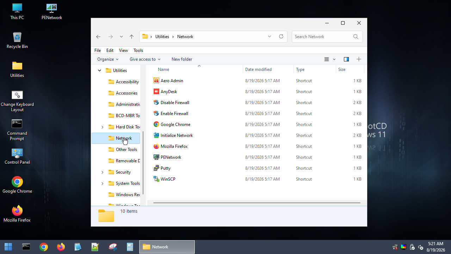Select the Disable Firewall shortcut icon
This screenshot has width=451, height=254.
(x=156, y=102)
